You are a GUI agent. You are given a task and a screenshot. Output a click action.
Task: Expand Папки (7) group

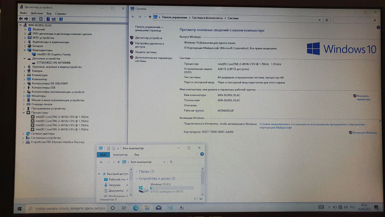pos(137,172)
